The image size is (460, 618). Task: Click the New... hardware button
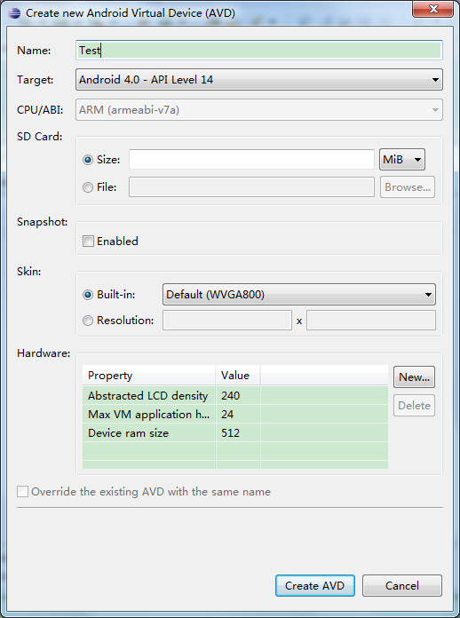click(414, 377)
